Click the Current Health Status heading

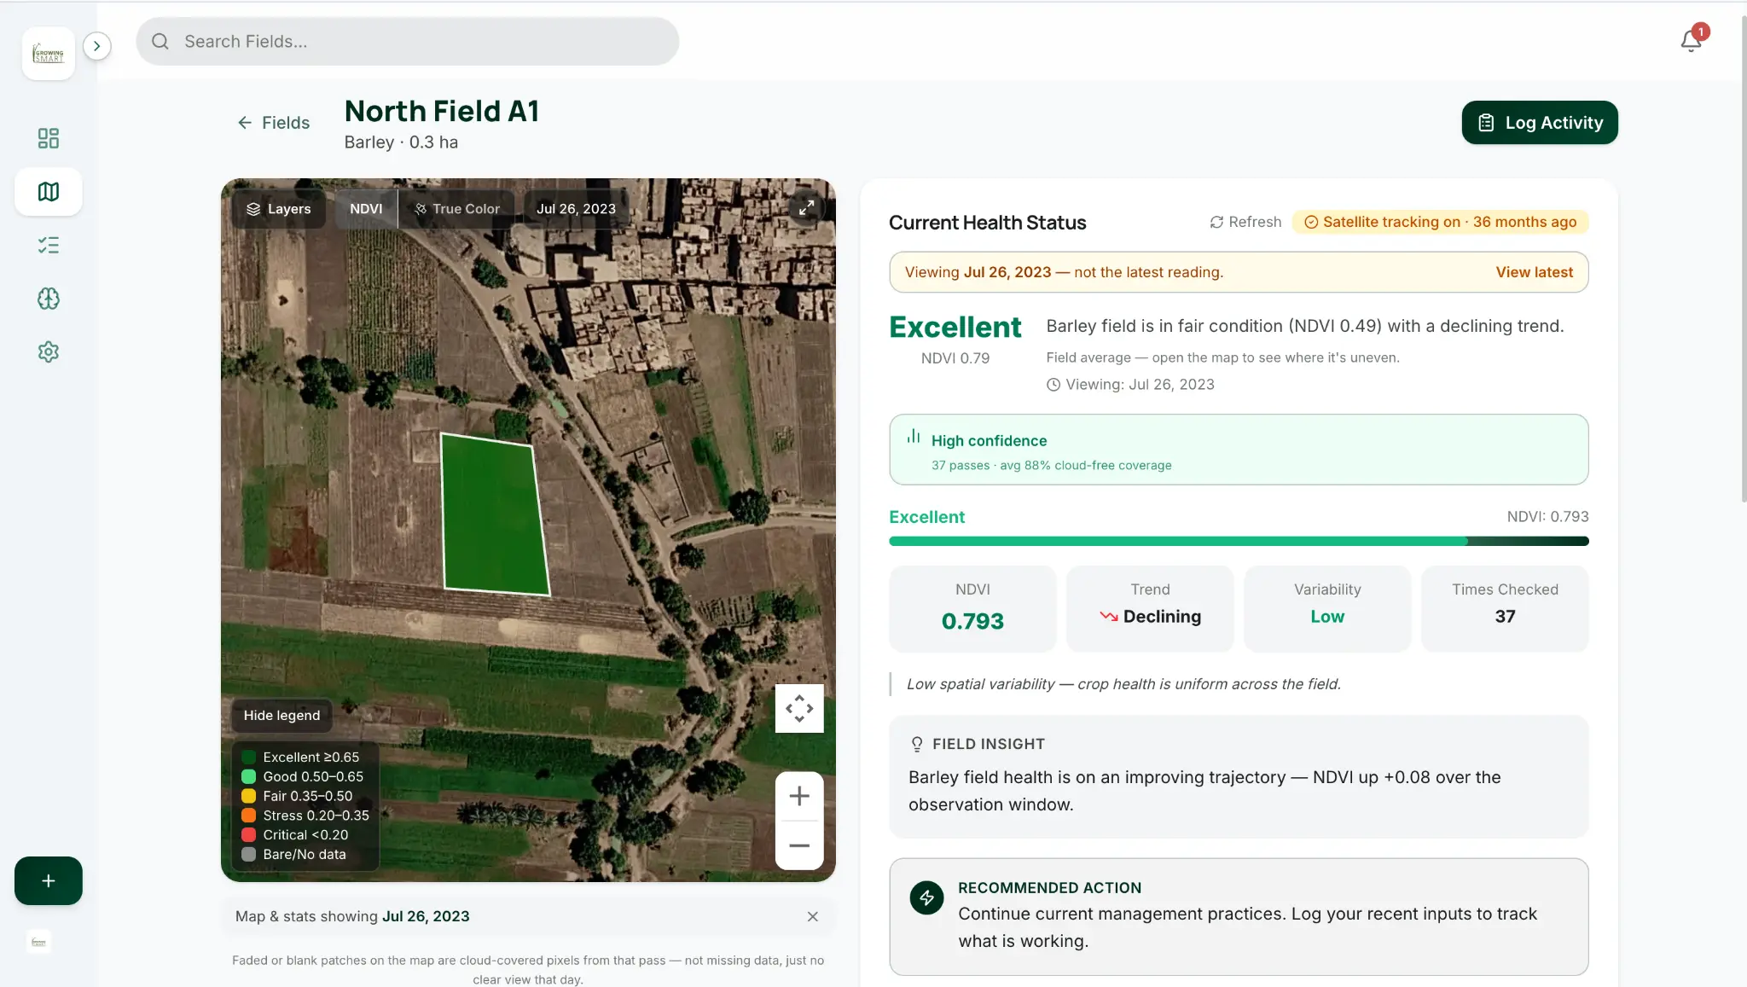click(x=987, y=223)
